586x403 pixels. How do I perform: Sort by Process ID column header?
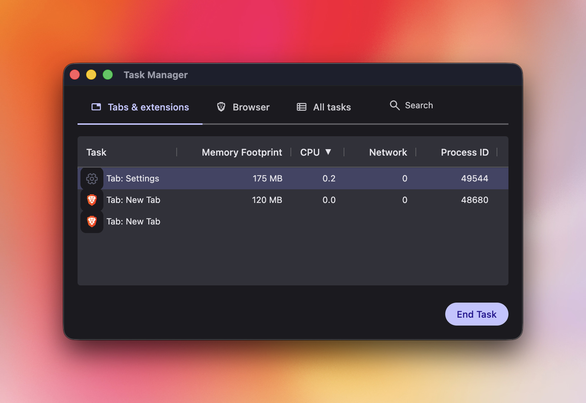pyautogui.click(x=465, y=152)
